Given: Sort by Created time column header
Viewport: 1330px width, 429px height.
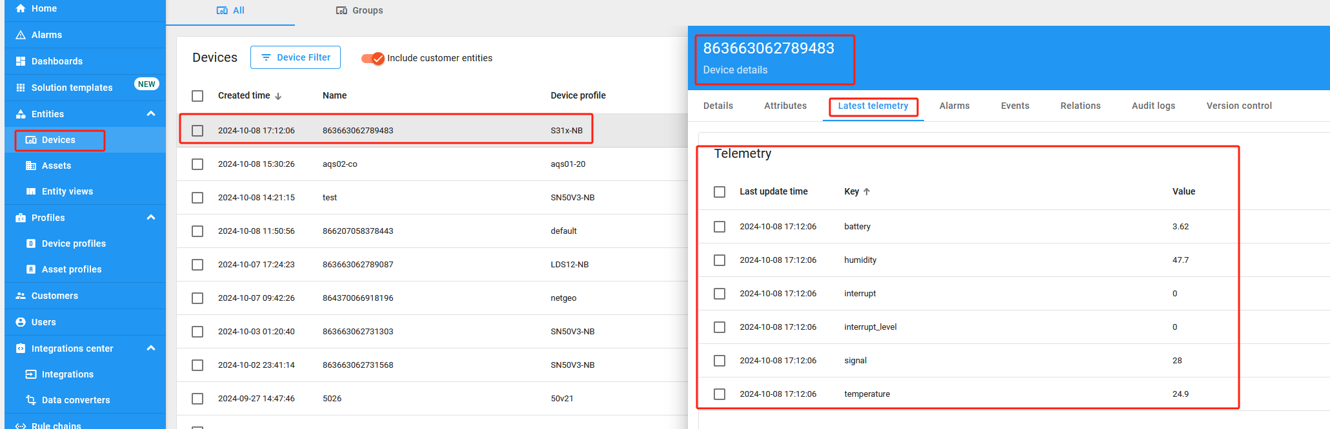Looking at the screenshot, I should [x=244, y=95].
